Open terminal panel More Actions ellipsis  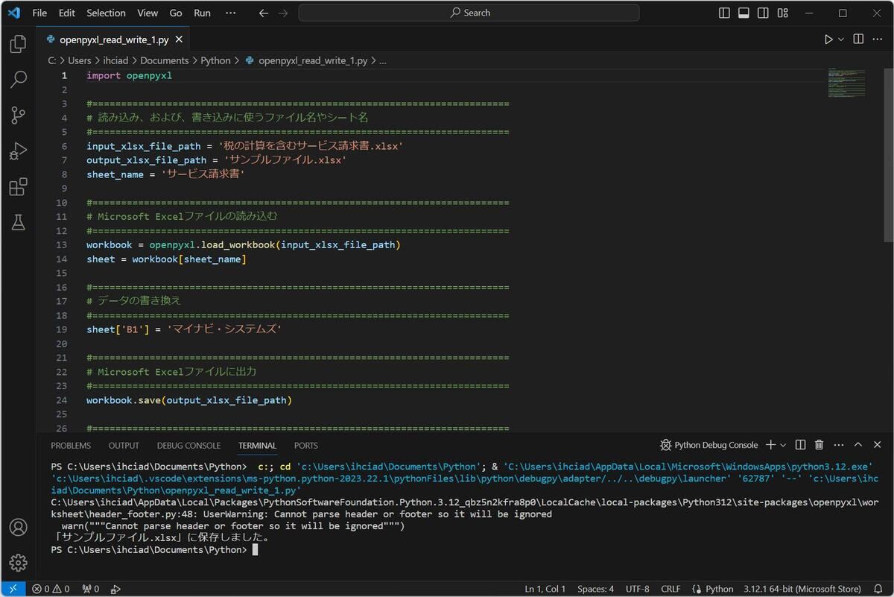click(x=839, y=445)
